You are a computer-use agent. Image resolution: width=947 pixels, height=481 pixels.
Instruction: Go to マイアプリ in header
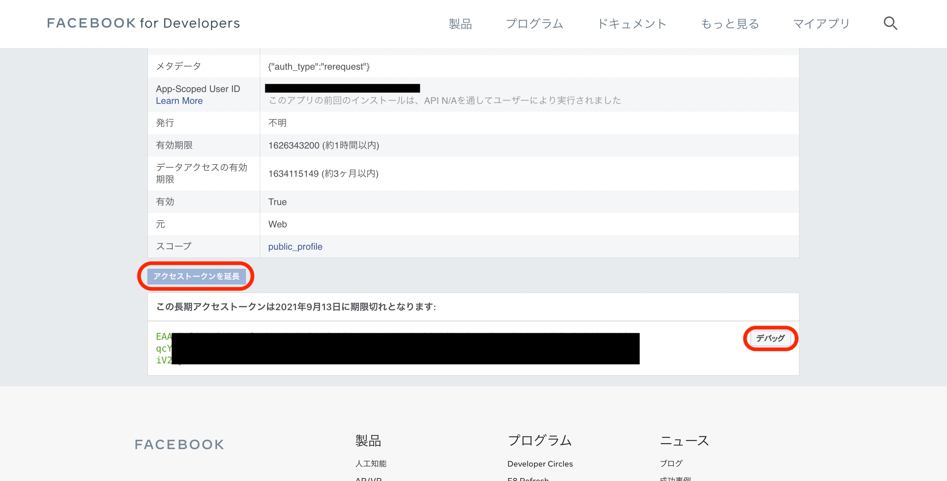pyautogui.click(x=821, y=24)
